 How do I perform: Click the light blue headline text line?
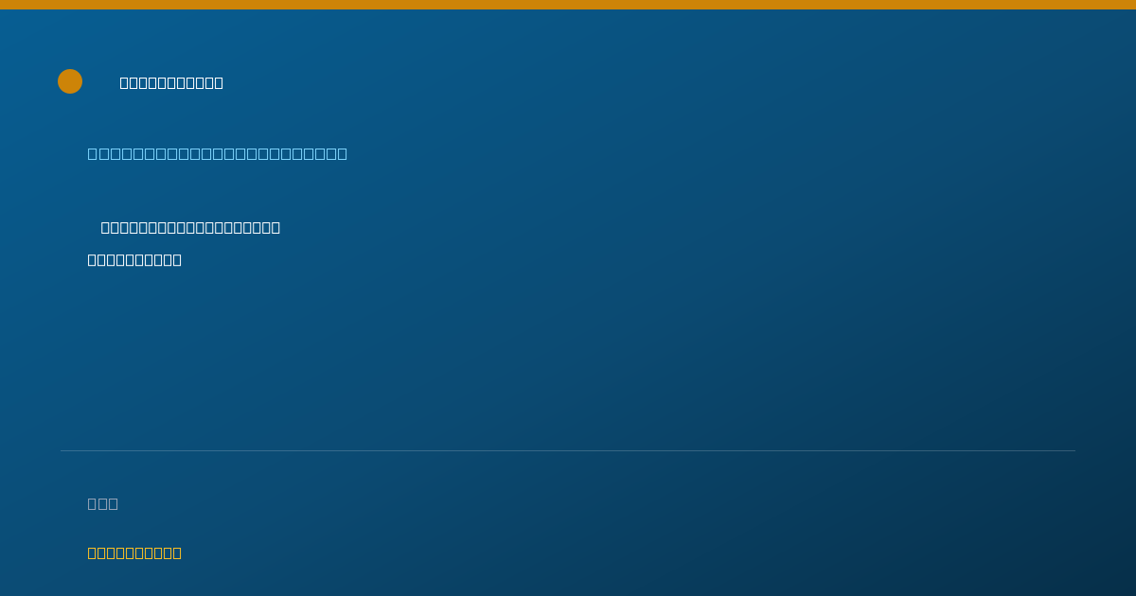(218, 153)
